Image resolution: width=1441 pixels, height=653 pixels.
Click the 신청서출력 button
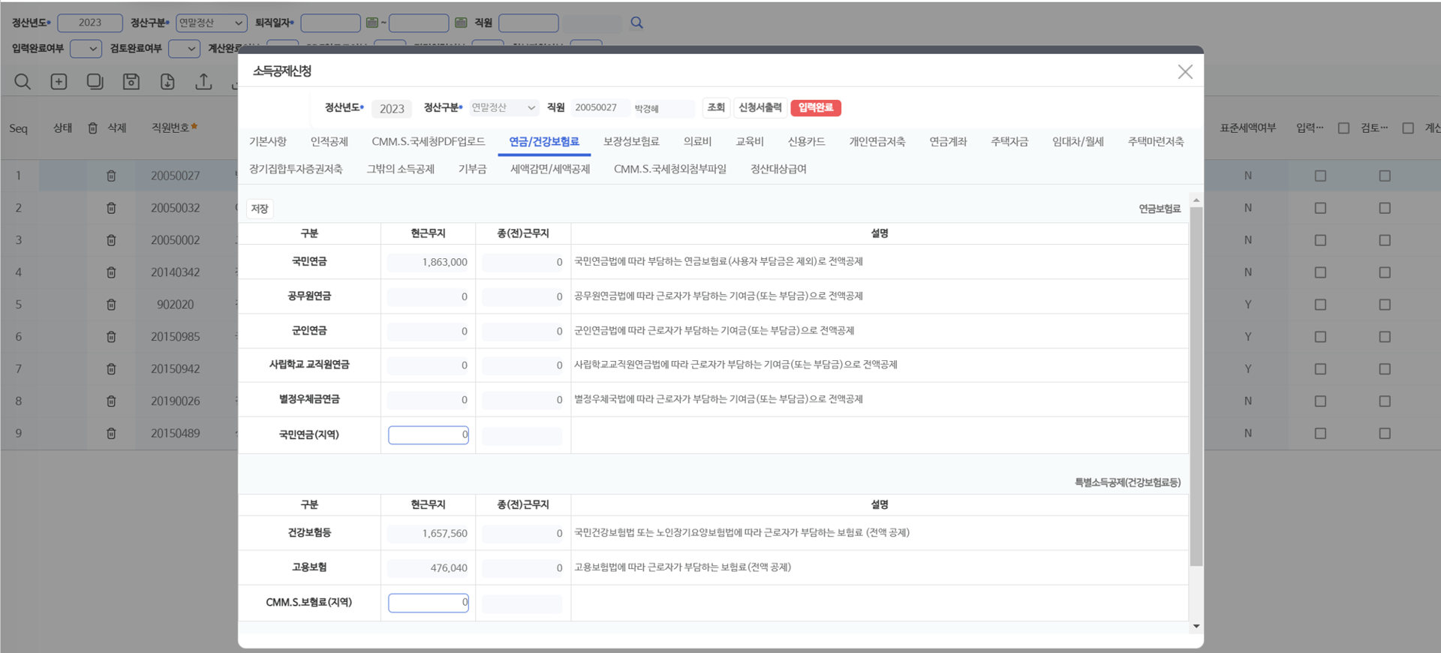[760, 108]
